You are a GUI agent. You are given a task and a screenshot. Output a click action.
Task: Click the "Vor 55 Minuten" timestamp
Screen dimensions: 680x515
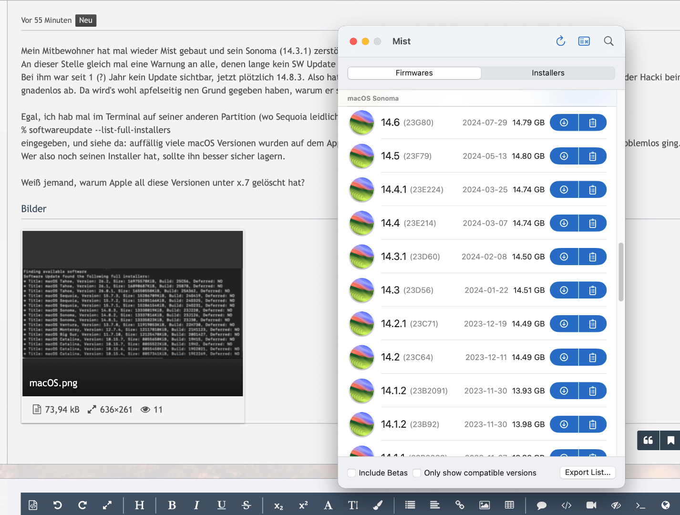pyautogui.click(x=46, y=21)
